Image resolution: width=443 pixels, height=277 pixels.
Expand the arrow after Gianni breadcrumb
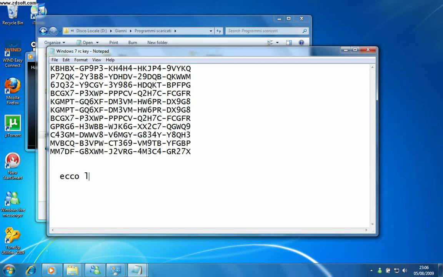tap(130, 31)
